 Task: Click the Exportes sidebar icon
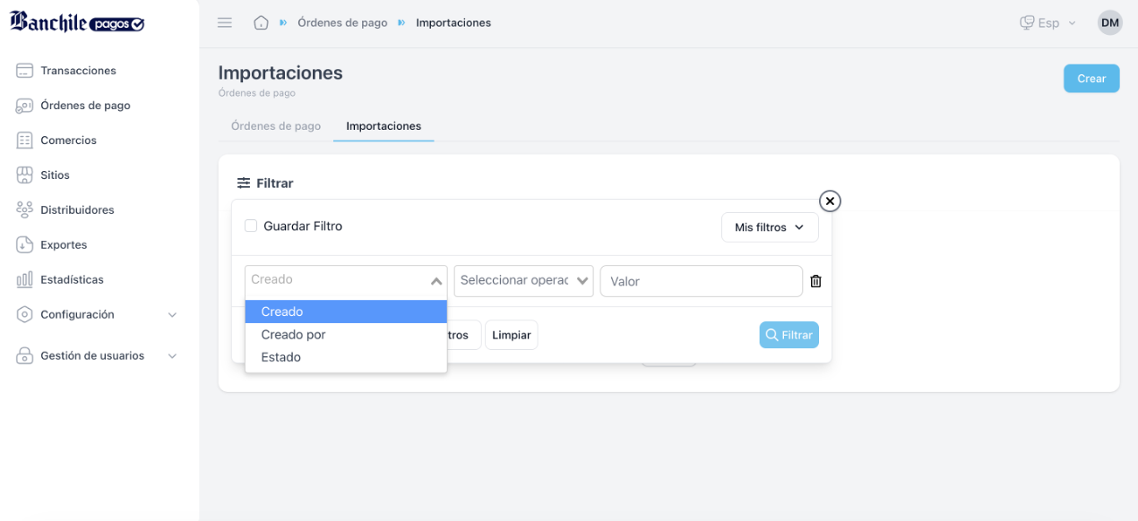[25, 245]
